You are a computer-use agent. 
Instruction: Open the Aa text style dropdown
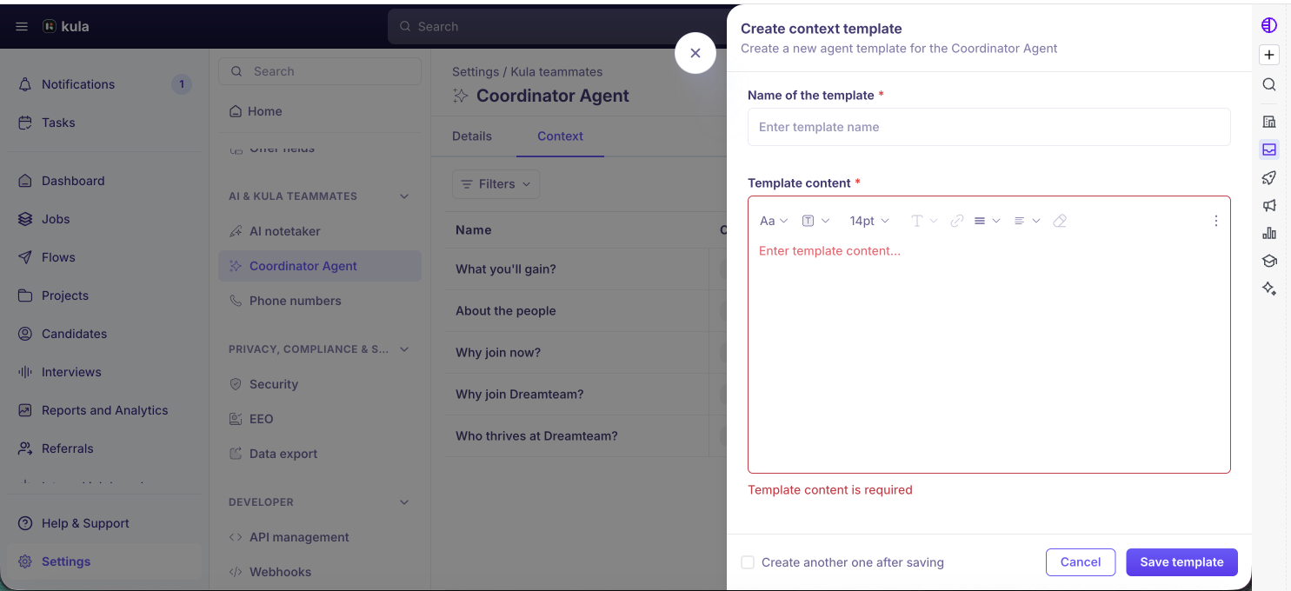pos(774,221)
